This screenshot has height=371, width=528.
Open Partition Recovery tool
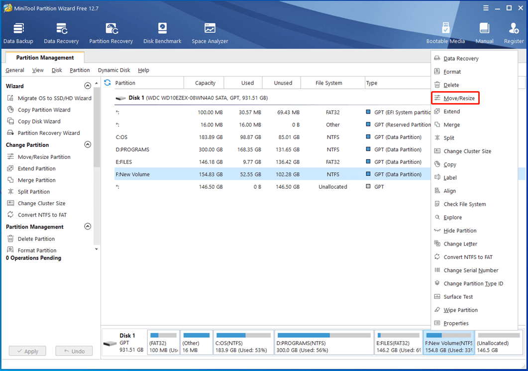(x=111, y=33)
